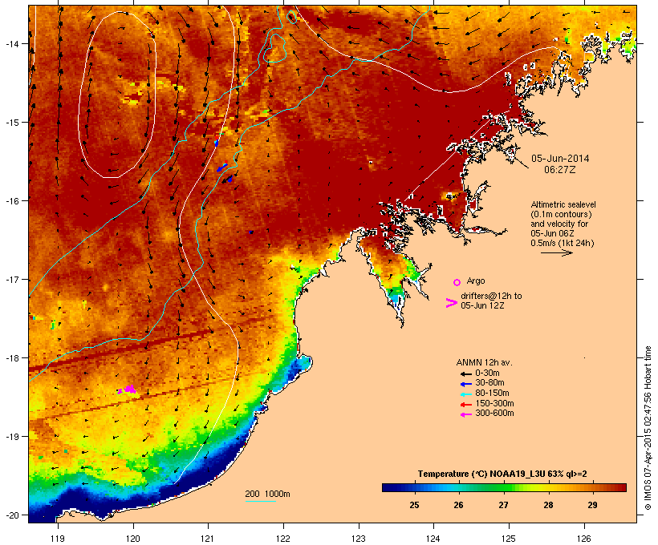Click the colorbar tick label 26

(x=459, y=505)
